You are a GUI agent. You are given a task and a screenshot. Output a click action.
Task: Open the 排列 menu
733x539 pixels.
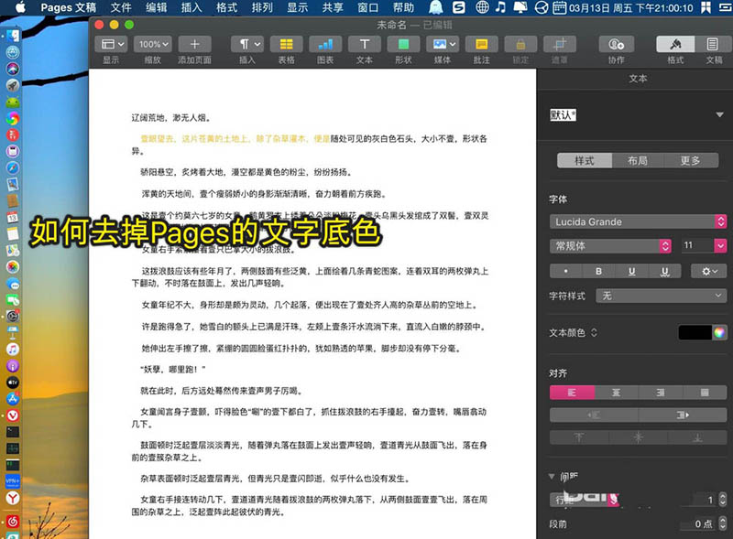coord(262,7)
